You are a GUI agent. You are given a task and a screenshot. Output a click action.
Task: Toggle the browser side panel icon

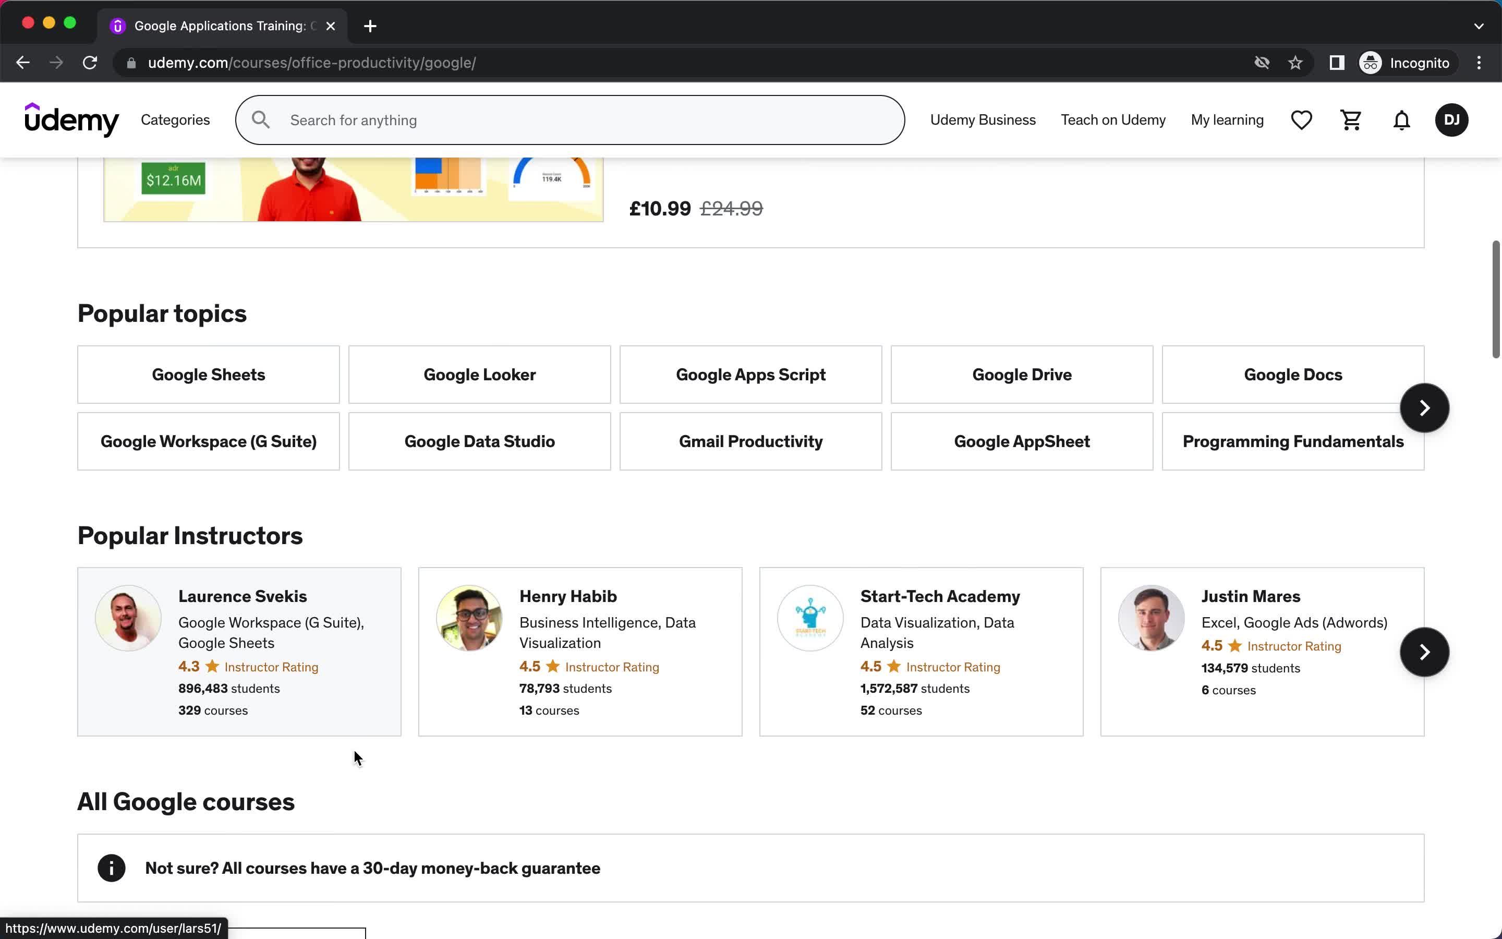click(1336, 63)
